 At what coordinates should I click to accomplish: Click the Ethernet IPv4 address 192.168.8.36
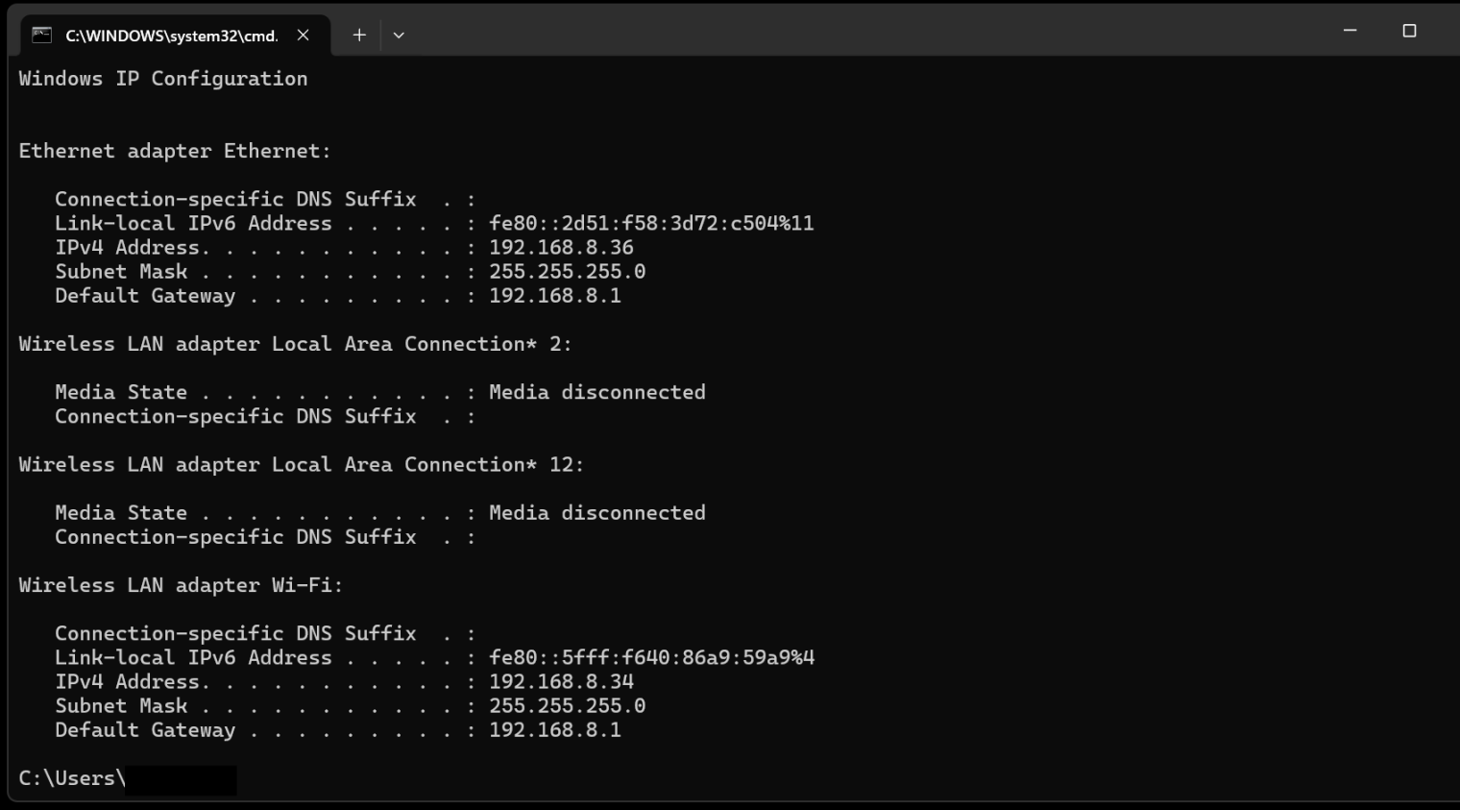(561, 248)
